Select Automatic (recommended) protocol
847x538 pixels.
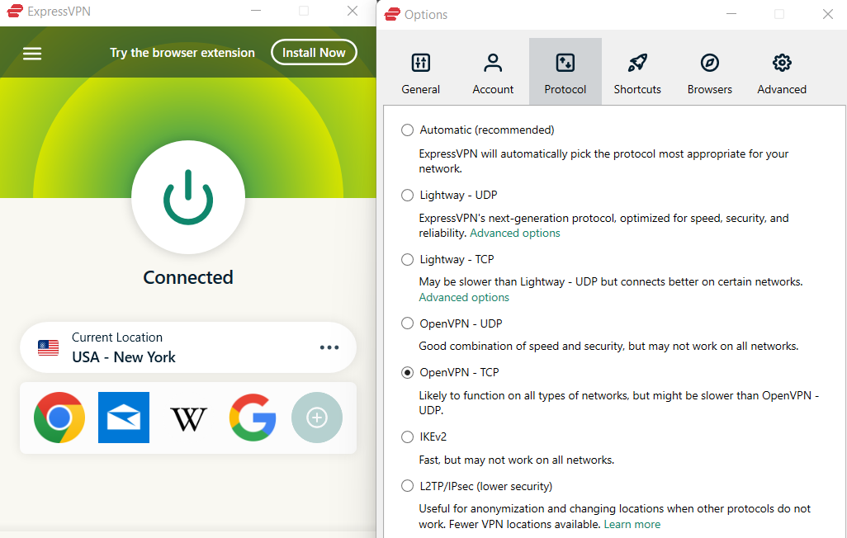click(x=407, y=130)
